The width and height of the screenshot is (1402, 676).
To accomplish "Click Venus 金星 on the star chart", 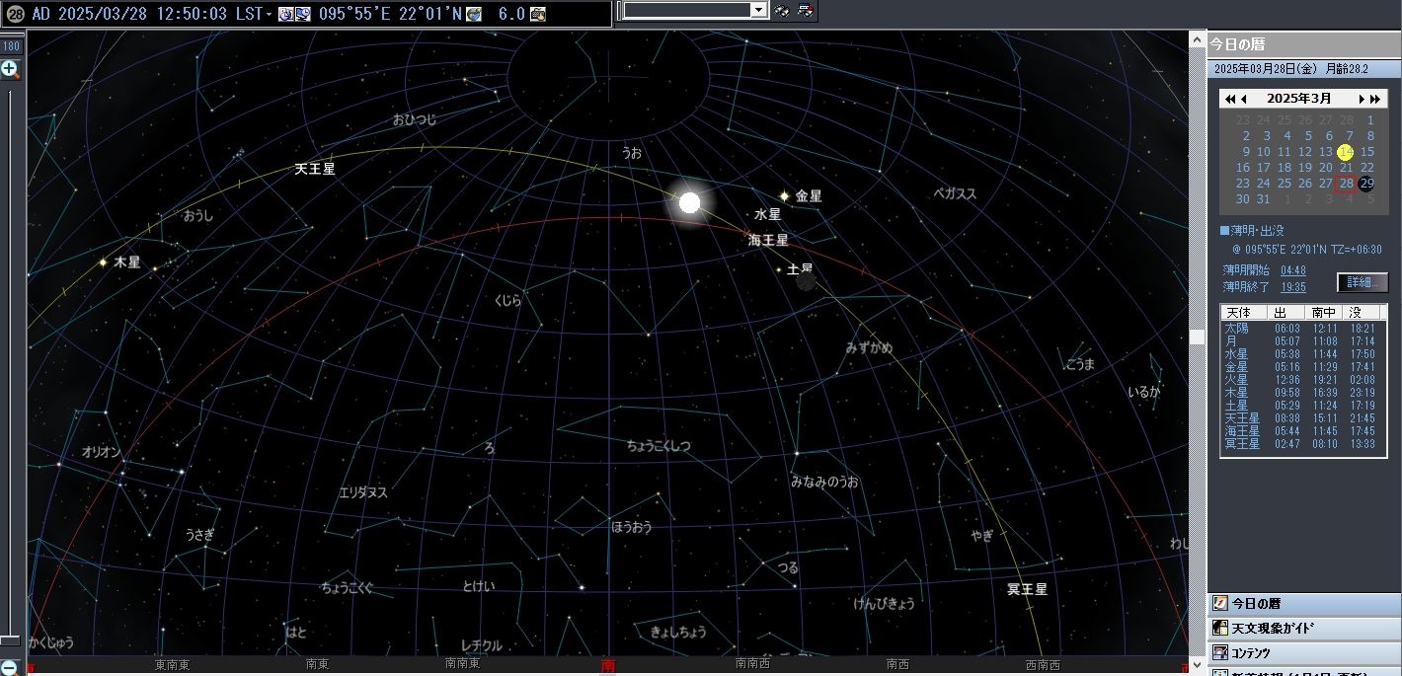I will (x=785, y=195).
